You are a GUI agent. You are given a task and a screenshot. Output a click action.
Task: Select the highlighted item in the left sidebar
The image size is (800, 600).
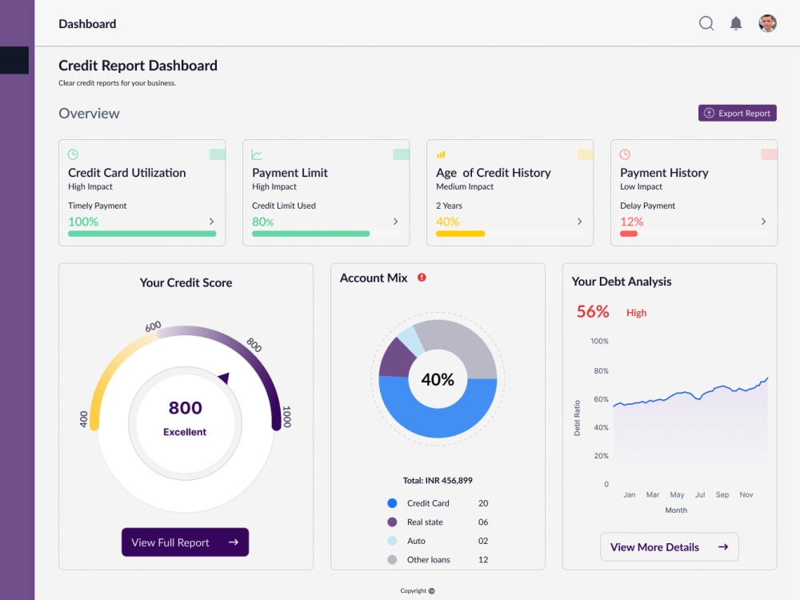coord(13,58)
